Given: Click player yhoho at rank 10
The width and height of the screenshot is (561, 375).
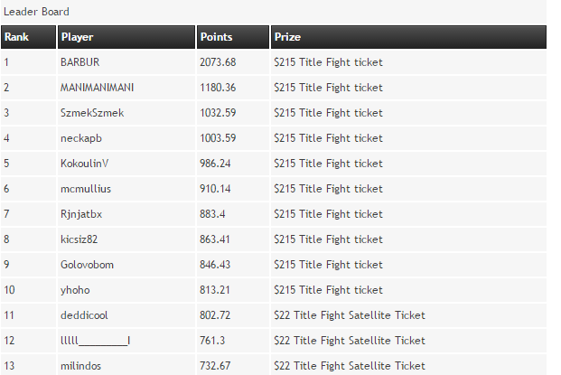Looking at the screenshot, I should pyautogui.click(x=75, y=290).
